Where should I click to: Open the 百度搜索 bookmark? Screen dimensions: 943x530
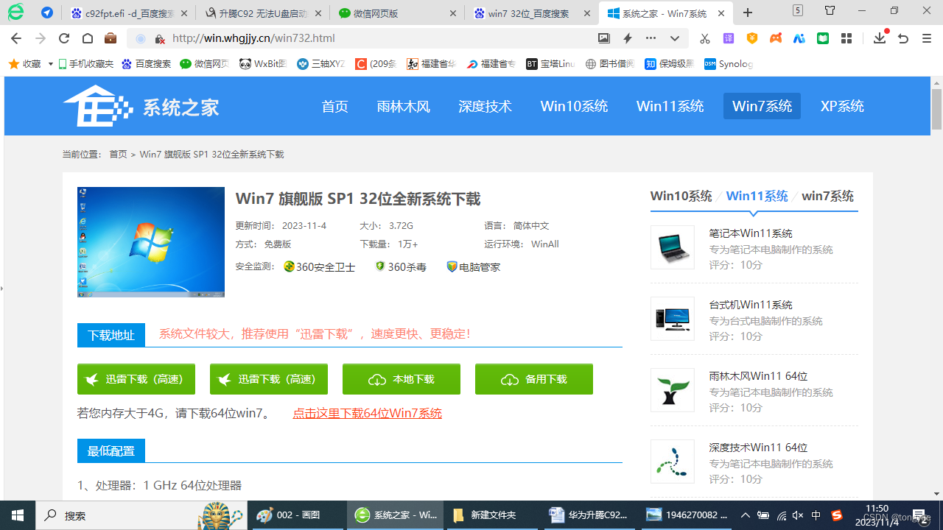147,64
